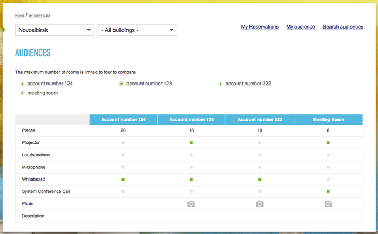Click Conference Call indicator for Account number 128
The image size is (378, 234).
click(191, 191)
